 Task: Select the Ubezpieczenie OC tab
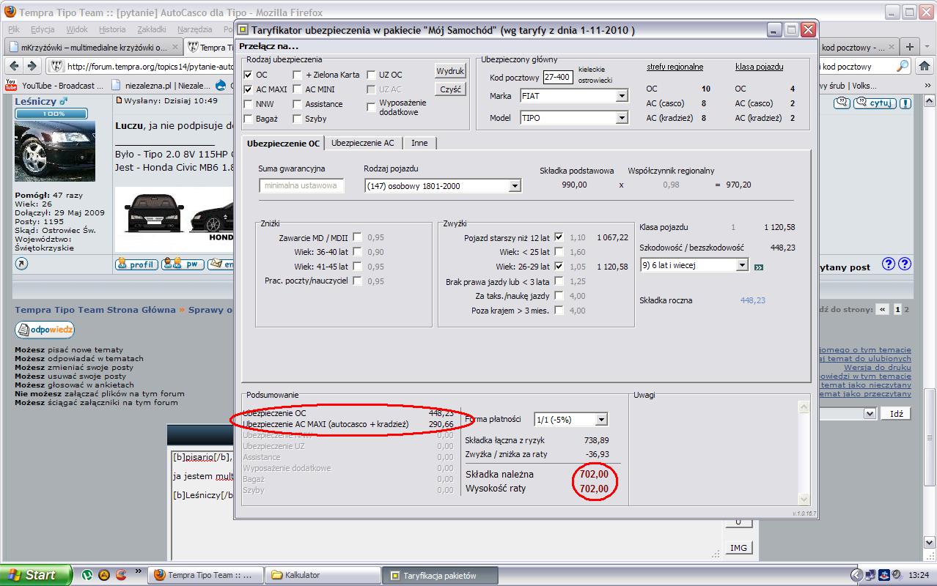[283, 143]
